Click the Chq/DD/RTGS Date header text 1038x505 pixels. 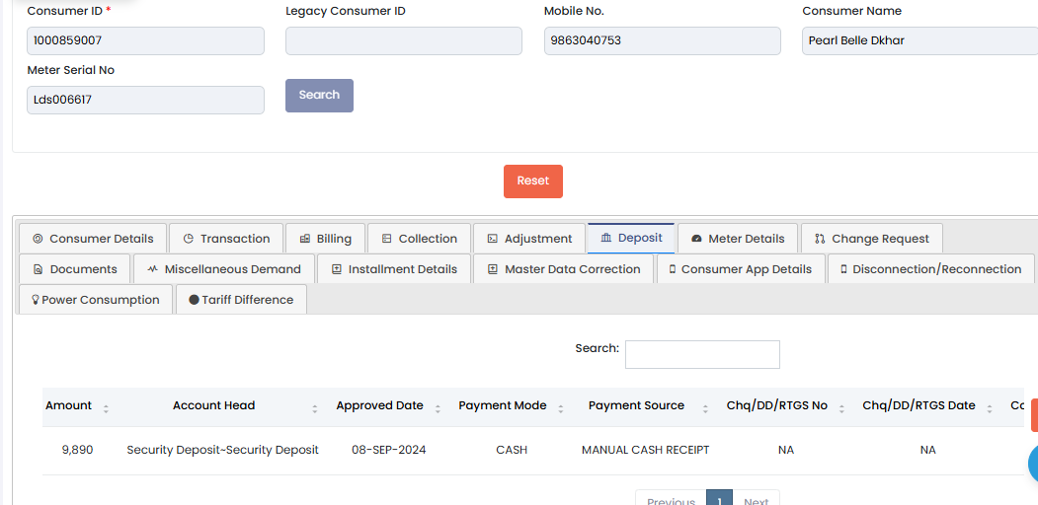[x=918, y=405]
